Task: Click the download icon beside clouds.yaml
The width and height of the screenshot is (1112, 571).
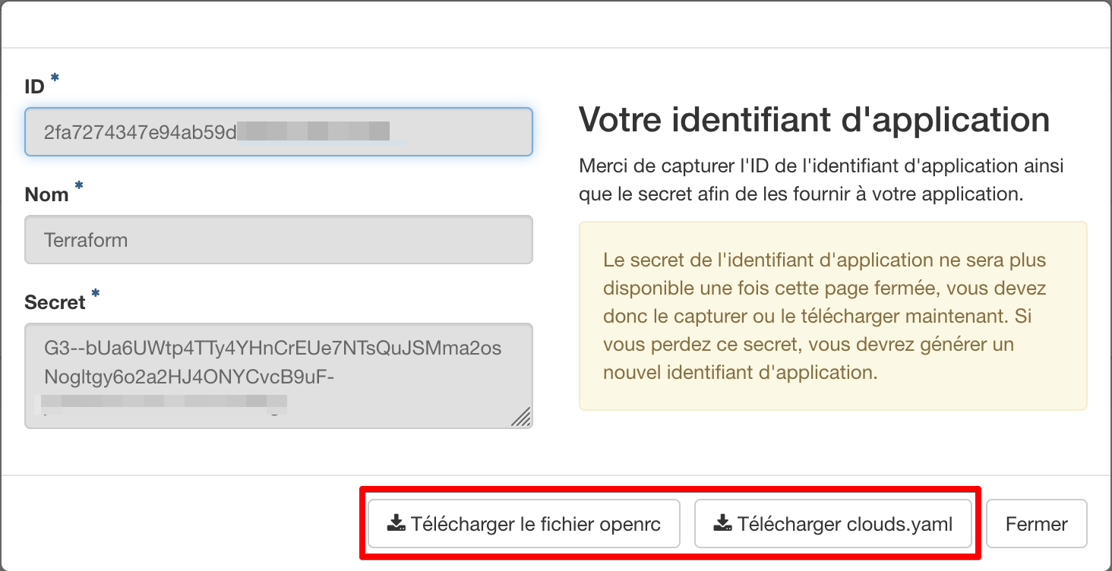Action: 722,523
